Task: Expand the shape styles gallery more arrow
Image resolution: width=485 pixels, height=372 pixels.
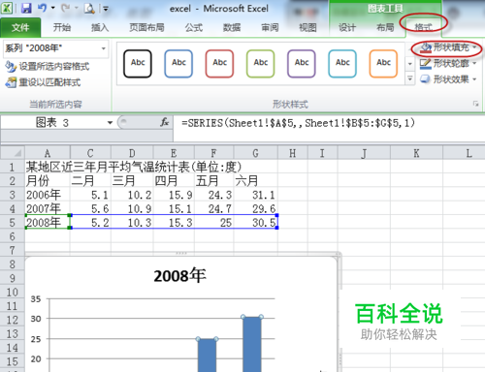Action: 409,78
